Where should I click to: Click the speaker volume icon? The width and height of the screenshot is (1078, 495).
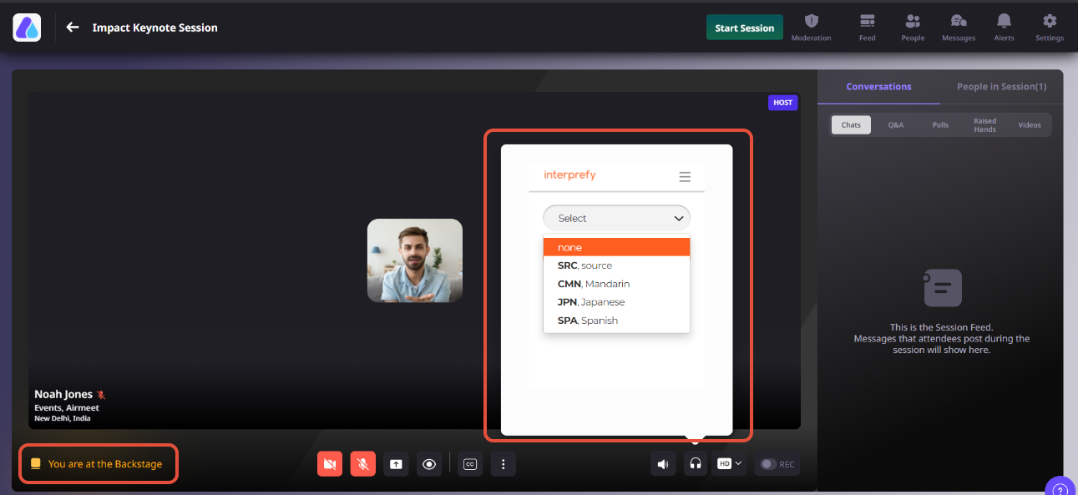coord(663,464)
